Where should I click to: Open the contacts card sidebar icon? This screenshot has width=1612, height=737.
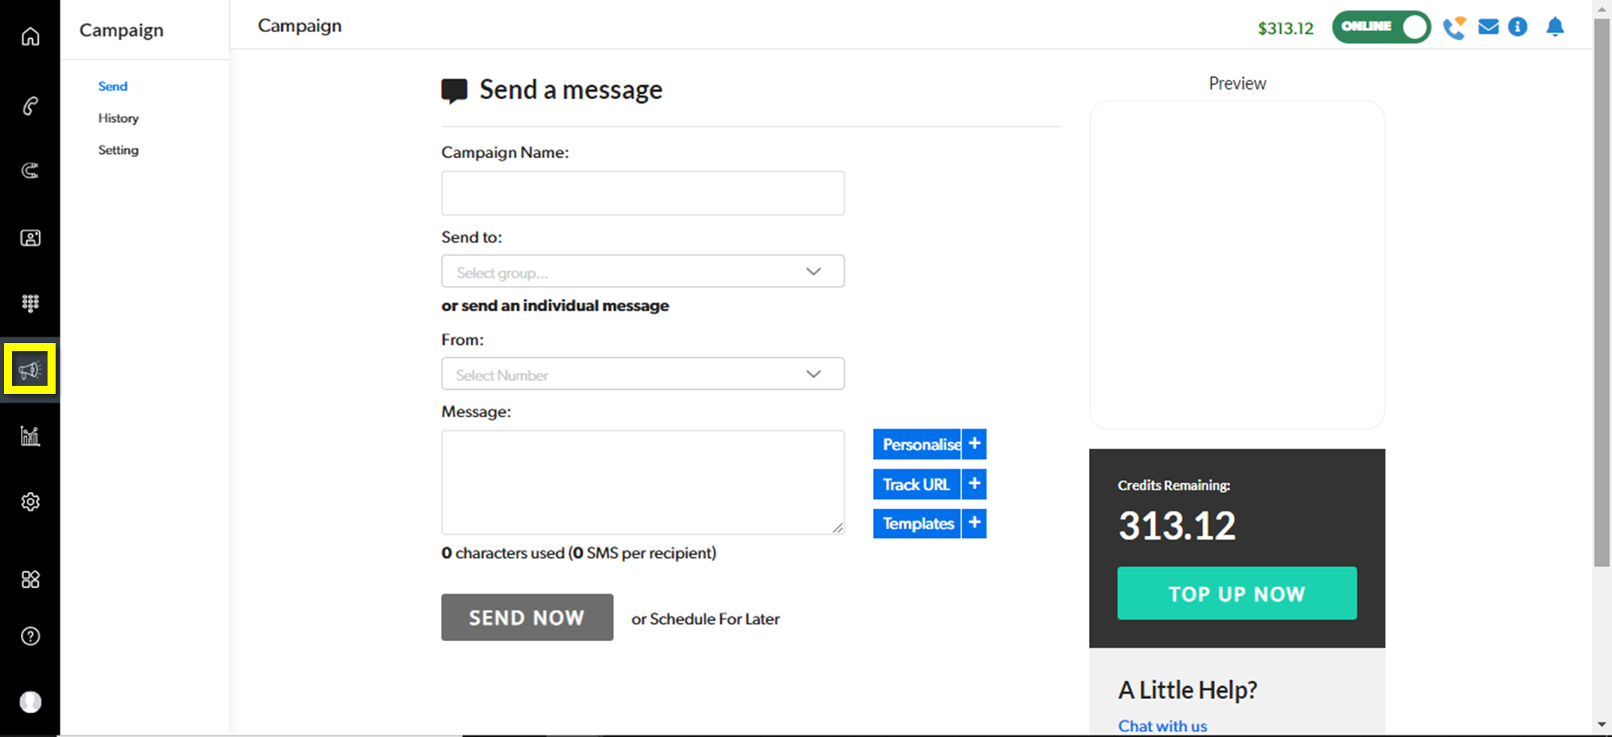[30, 238]
